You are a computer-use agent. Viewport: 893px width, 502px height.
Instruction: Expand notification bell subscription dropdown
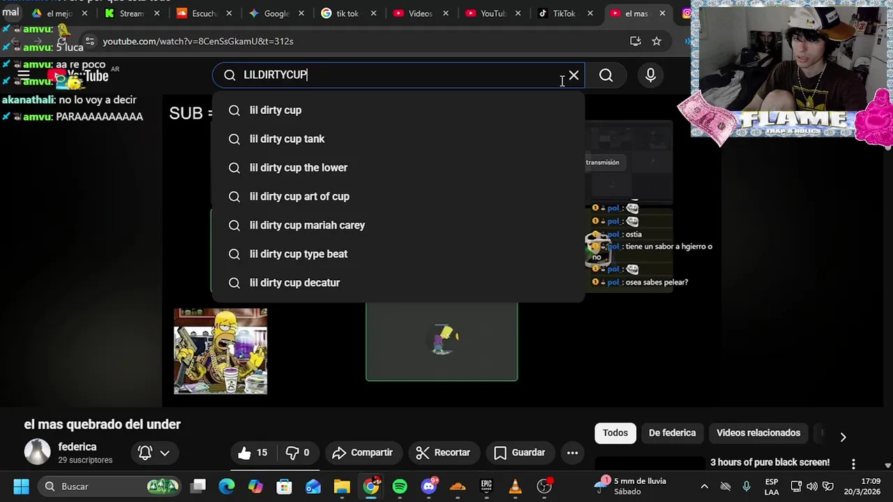pyautogui.click(x=154, y=452)
